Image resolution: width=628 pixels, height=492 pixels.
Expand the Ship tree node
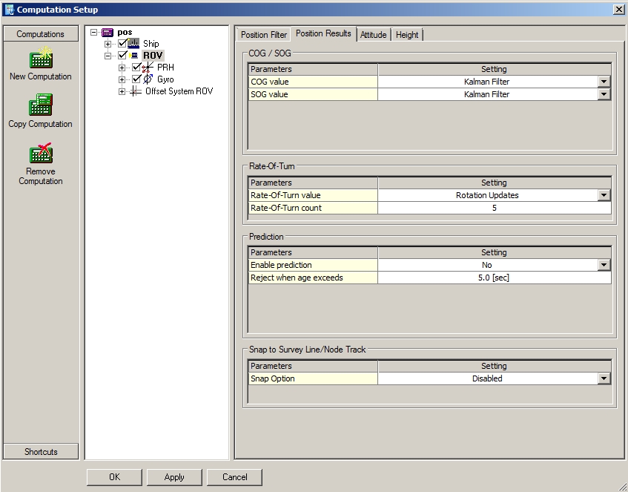pyautogui.click(x=108, y=44)
